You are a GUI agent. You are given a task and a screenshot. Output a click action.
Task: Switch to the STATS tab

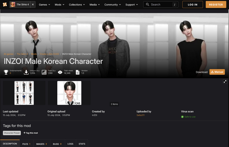(x=82, y=144)
